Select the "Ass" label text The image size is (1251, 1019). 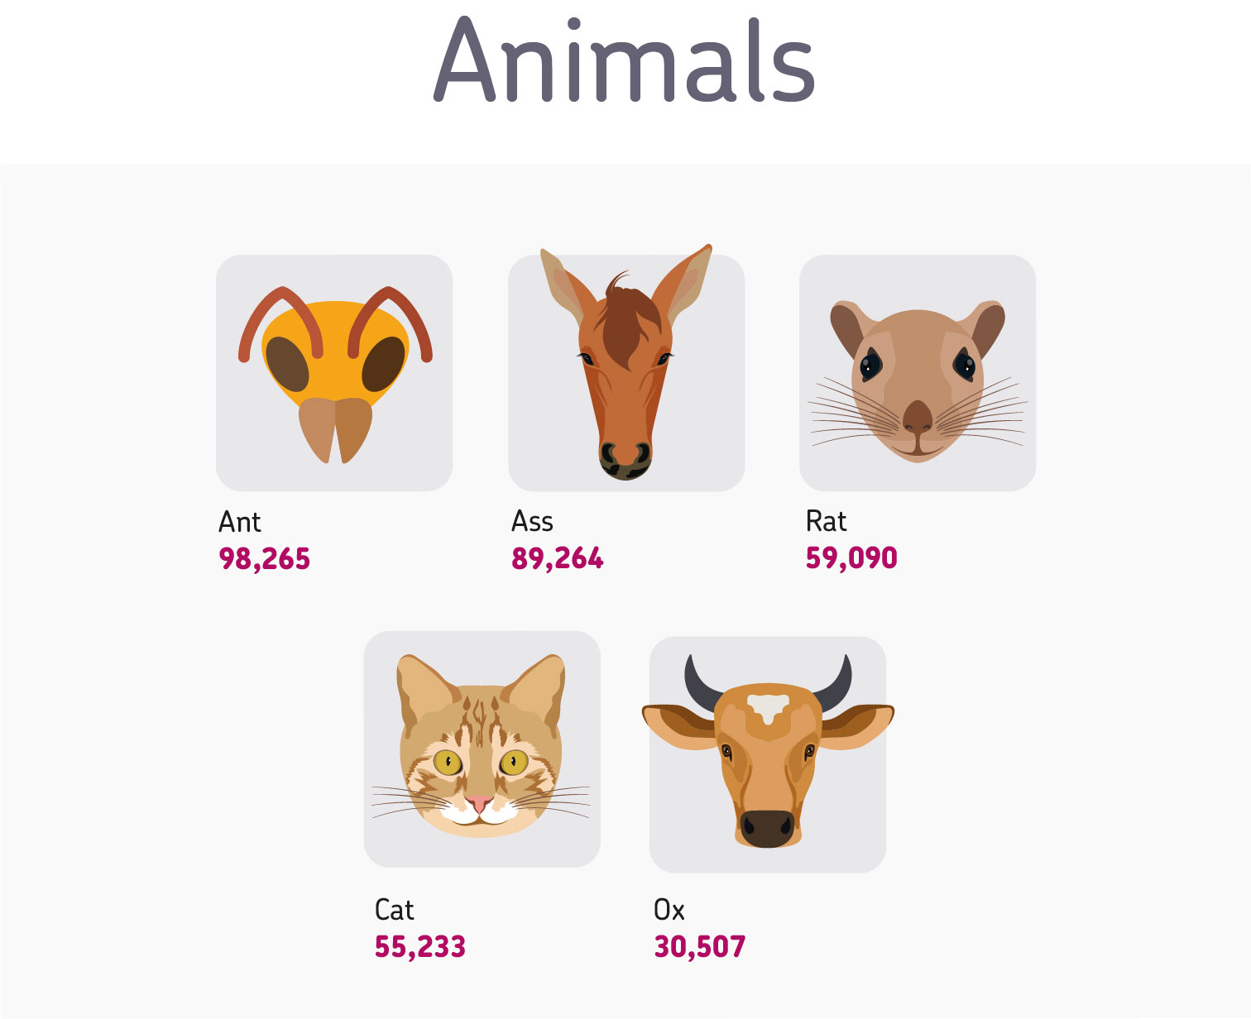pos(532,521)
